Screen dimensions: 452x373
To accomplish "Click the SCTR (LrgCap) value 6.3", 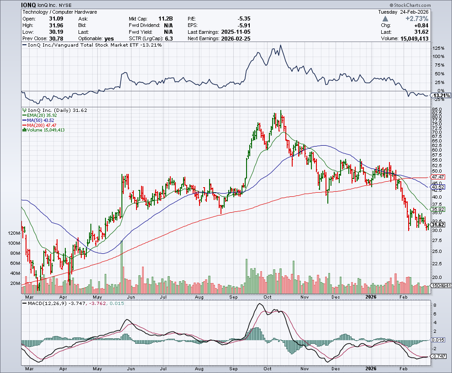I will coord(168,38).
